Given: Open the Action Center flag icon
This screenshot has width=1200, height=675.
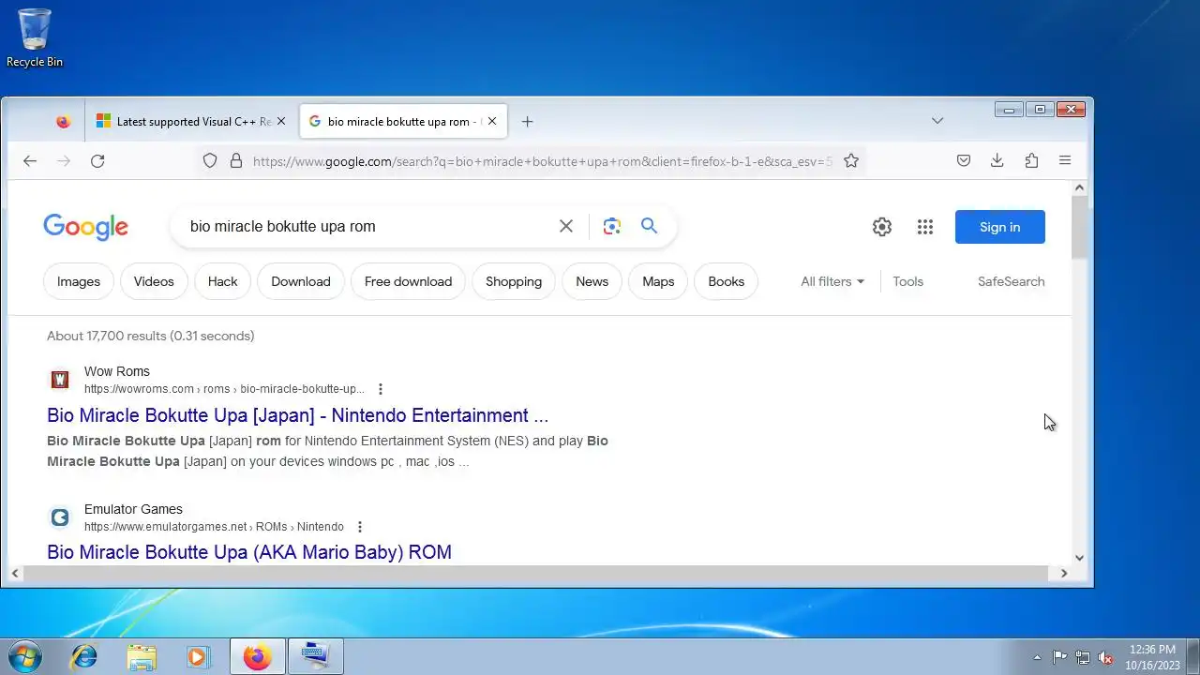Looking at the screenshot, I should coord(1059,657).
